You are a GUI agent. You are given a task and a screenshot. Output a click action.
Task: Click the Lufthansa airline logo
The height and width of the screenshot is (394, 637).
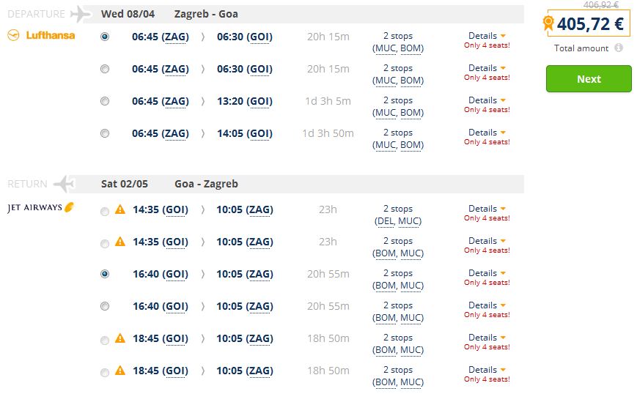pos(41,35)
